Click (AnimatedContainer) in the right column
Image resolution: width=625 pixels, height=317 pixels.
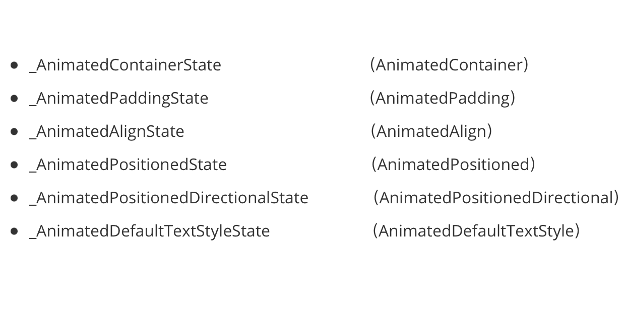click(x=449, y=65)
